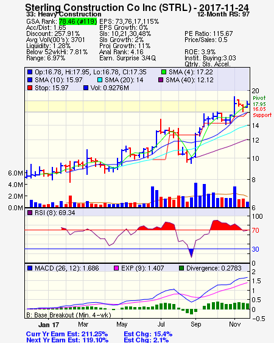Click the Below 52wkHi: 7.81% value
Screen dimensions: 274x343
[57, 52]
